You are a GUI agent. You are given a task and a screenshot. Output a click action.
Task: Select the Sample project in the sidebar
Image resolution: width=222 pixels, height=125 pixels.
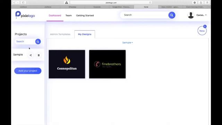(18, 55)
